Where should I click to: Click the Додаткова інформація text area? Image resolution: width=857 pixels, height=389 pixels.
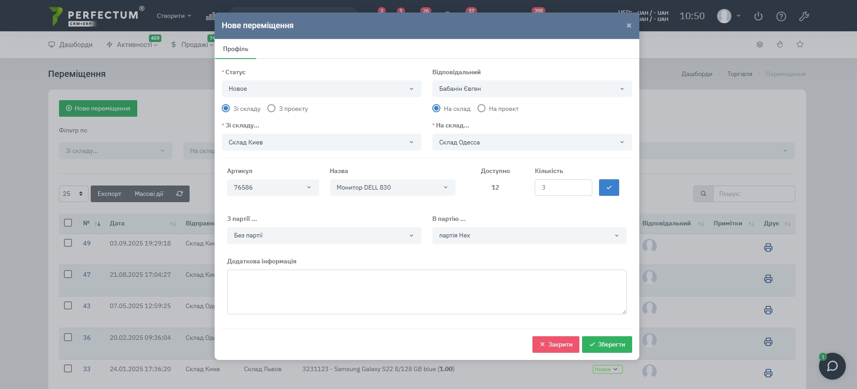pyautogui.click(x=426, y=292)
